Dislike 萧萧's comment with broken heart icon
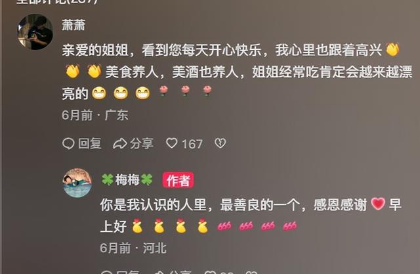Image resolution: width=420 pixels, height=274 pixels. (220, 143)
